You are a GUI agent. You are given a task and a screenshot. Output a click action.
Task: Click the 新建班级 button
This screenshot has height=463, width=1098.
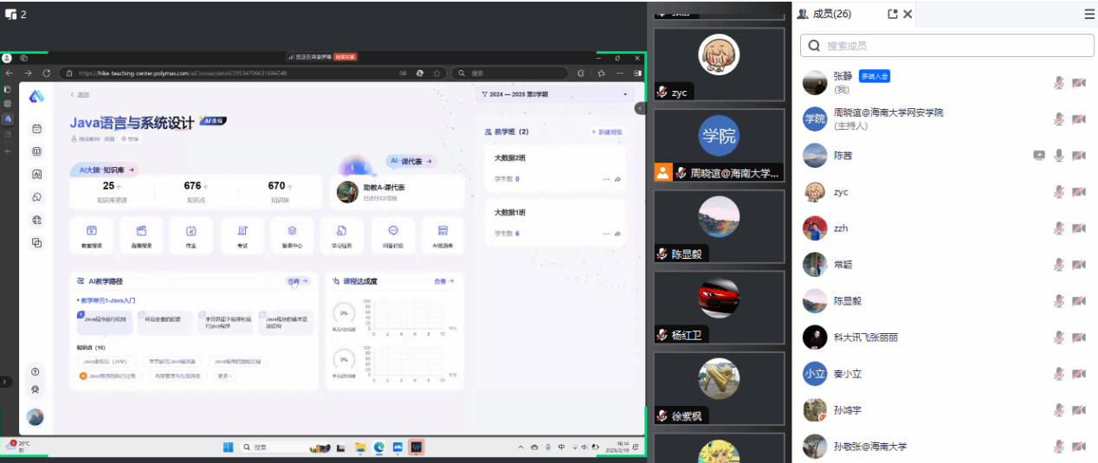pyautogui.click(x=606, y=132)
